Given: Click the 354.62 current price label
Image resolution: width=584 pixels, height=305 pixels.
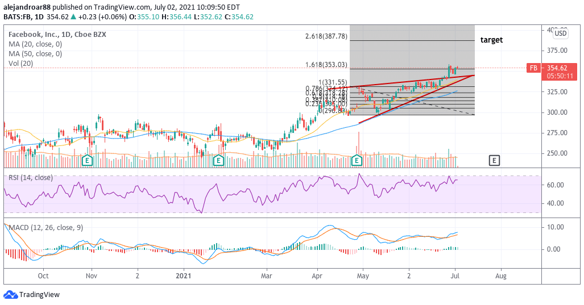Looking at the screenshot, I should pos(557,68).
